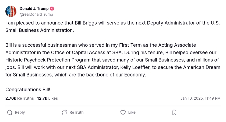Click the 'Congratulations Bill!' line
226x122 pixels.
tap(28, 89)
